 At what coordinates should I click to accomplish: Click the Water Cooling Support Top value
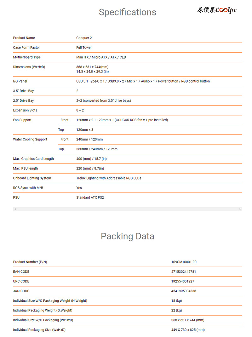(97, 149)
